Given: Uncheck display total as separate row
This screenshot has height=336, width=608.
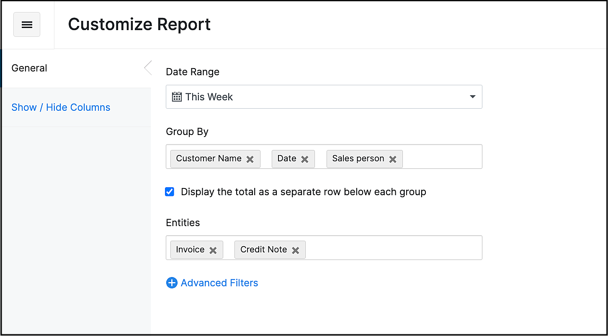Looking at the screenshot, I should pos(170,192).
